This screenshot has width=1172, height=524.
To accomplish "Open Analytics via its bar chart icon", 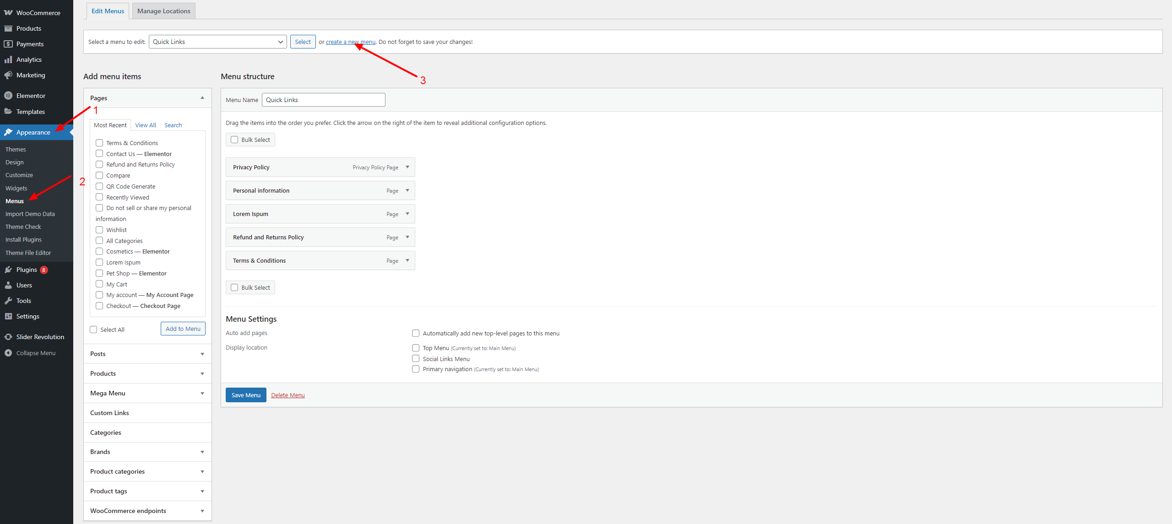I will pos(8,59).
